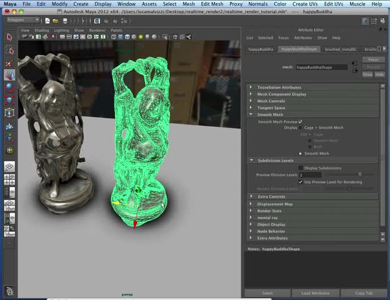Open the Help menu in menu bar

tap(377, 4)
